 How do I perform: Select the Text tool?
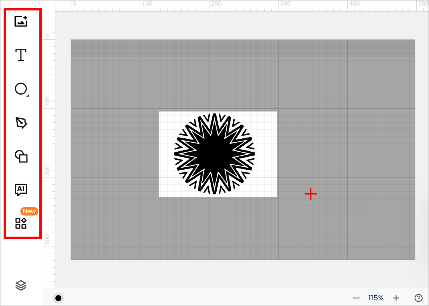coord(21,55)
